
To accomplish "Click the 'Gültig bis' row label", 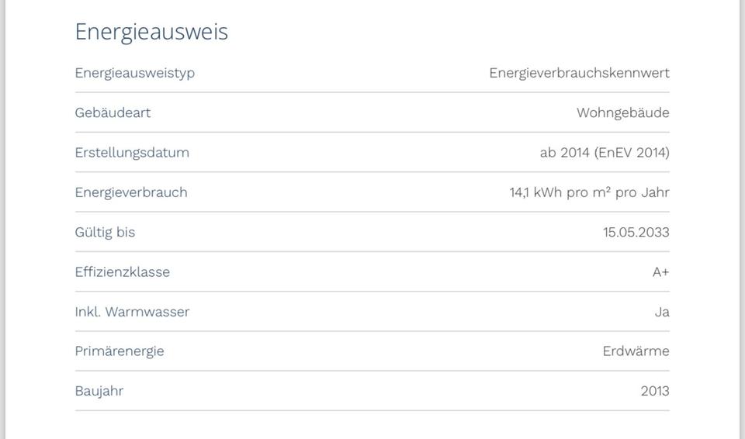I will point(105,232).
